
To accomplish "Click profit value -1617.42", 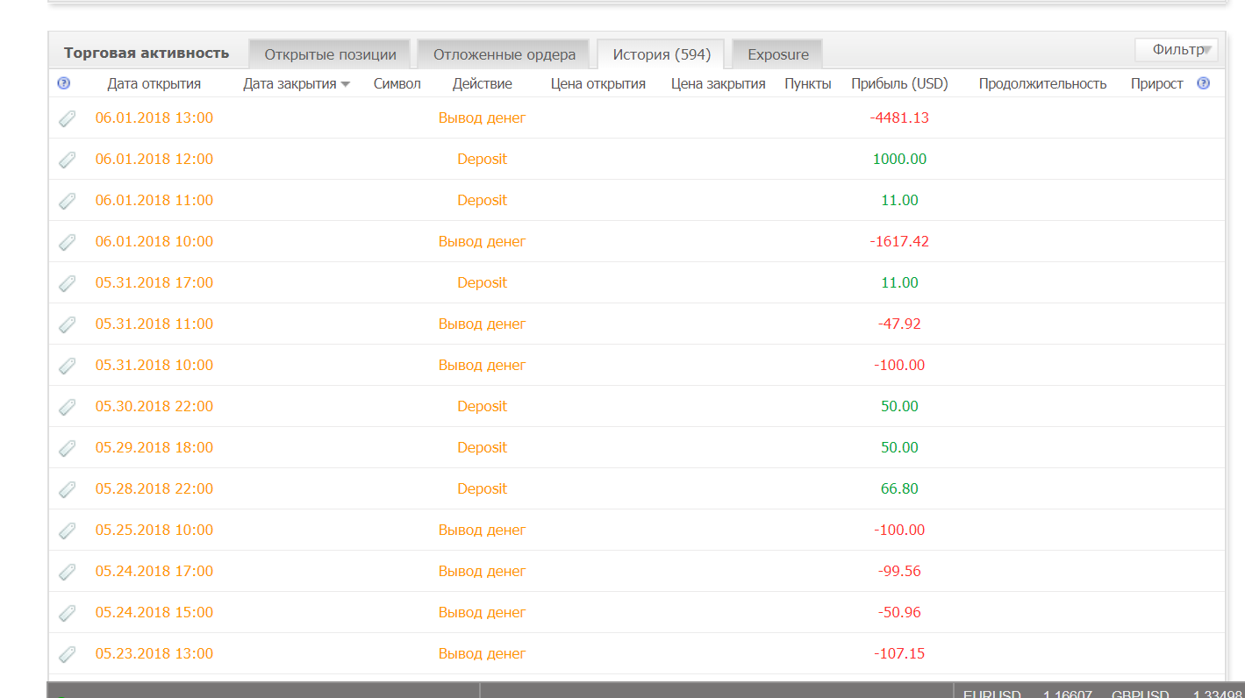I will tap(899, 242).
